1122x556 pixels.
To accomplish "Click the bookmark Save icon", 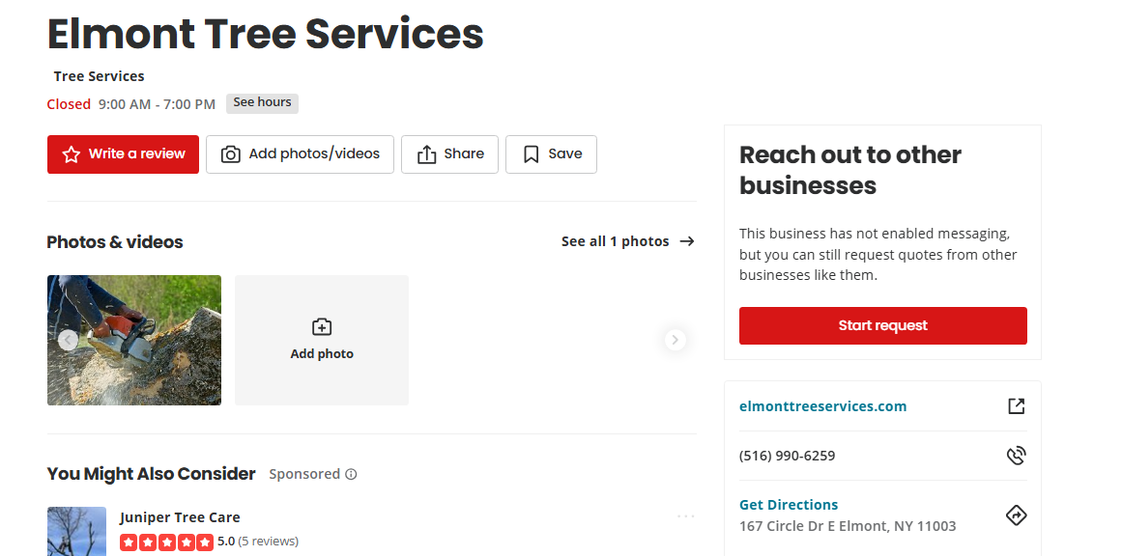I will coord(531,154).
